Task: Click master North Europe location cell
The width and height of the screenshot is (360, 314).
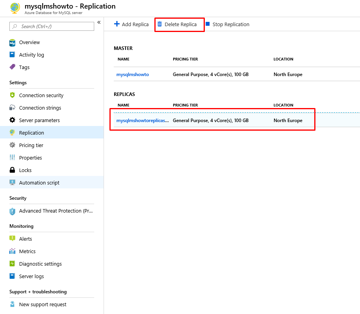Action: [x=288, y=75]
